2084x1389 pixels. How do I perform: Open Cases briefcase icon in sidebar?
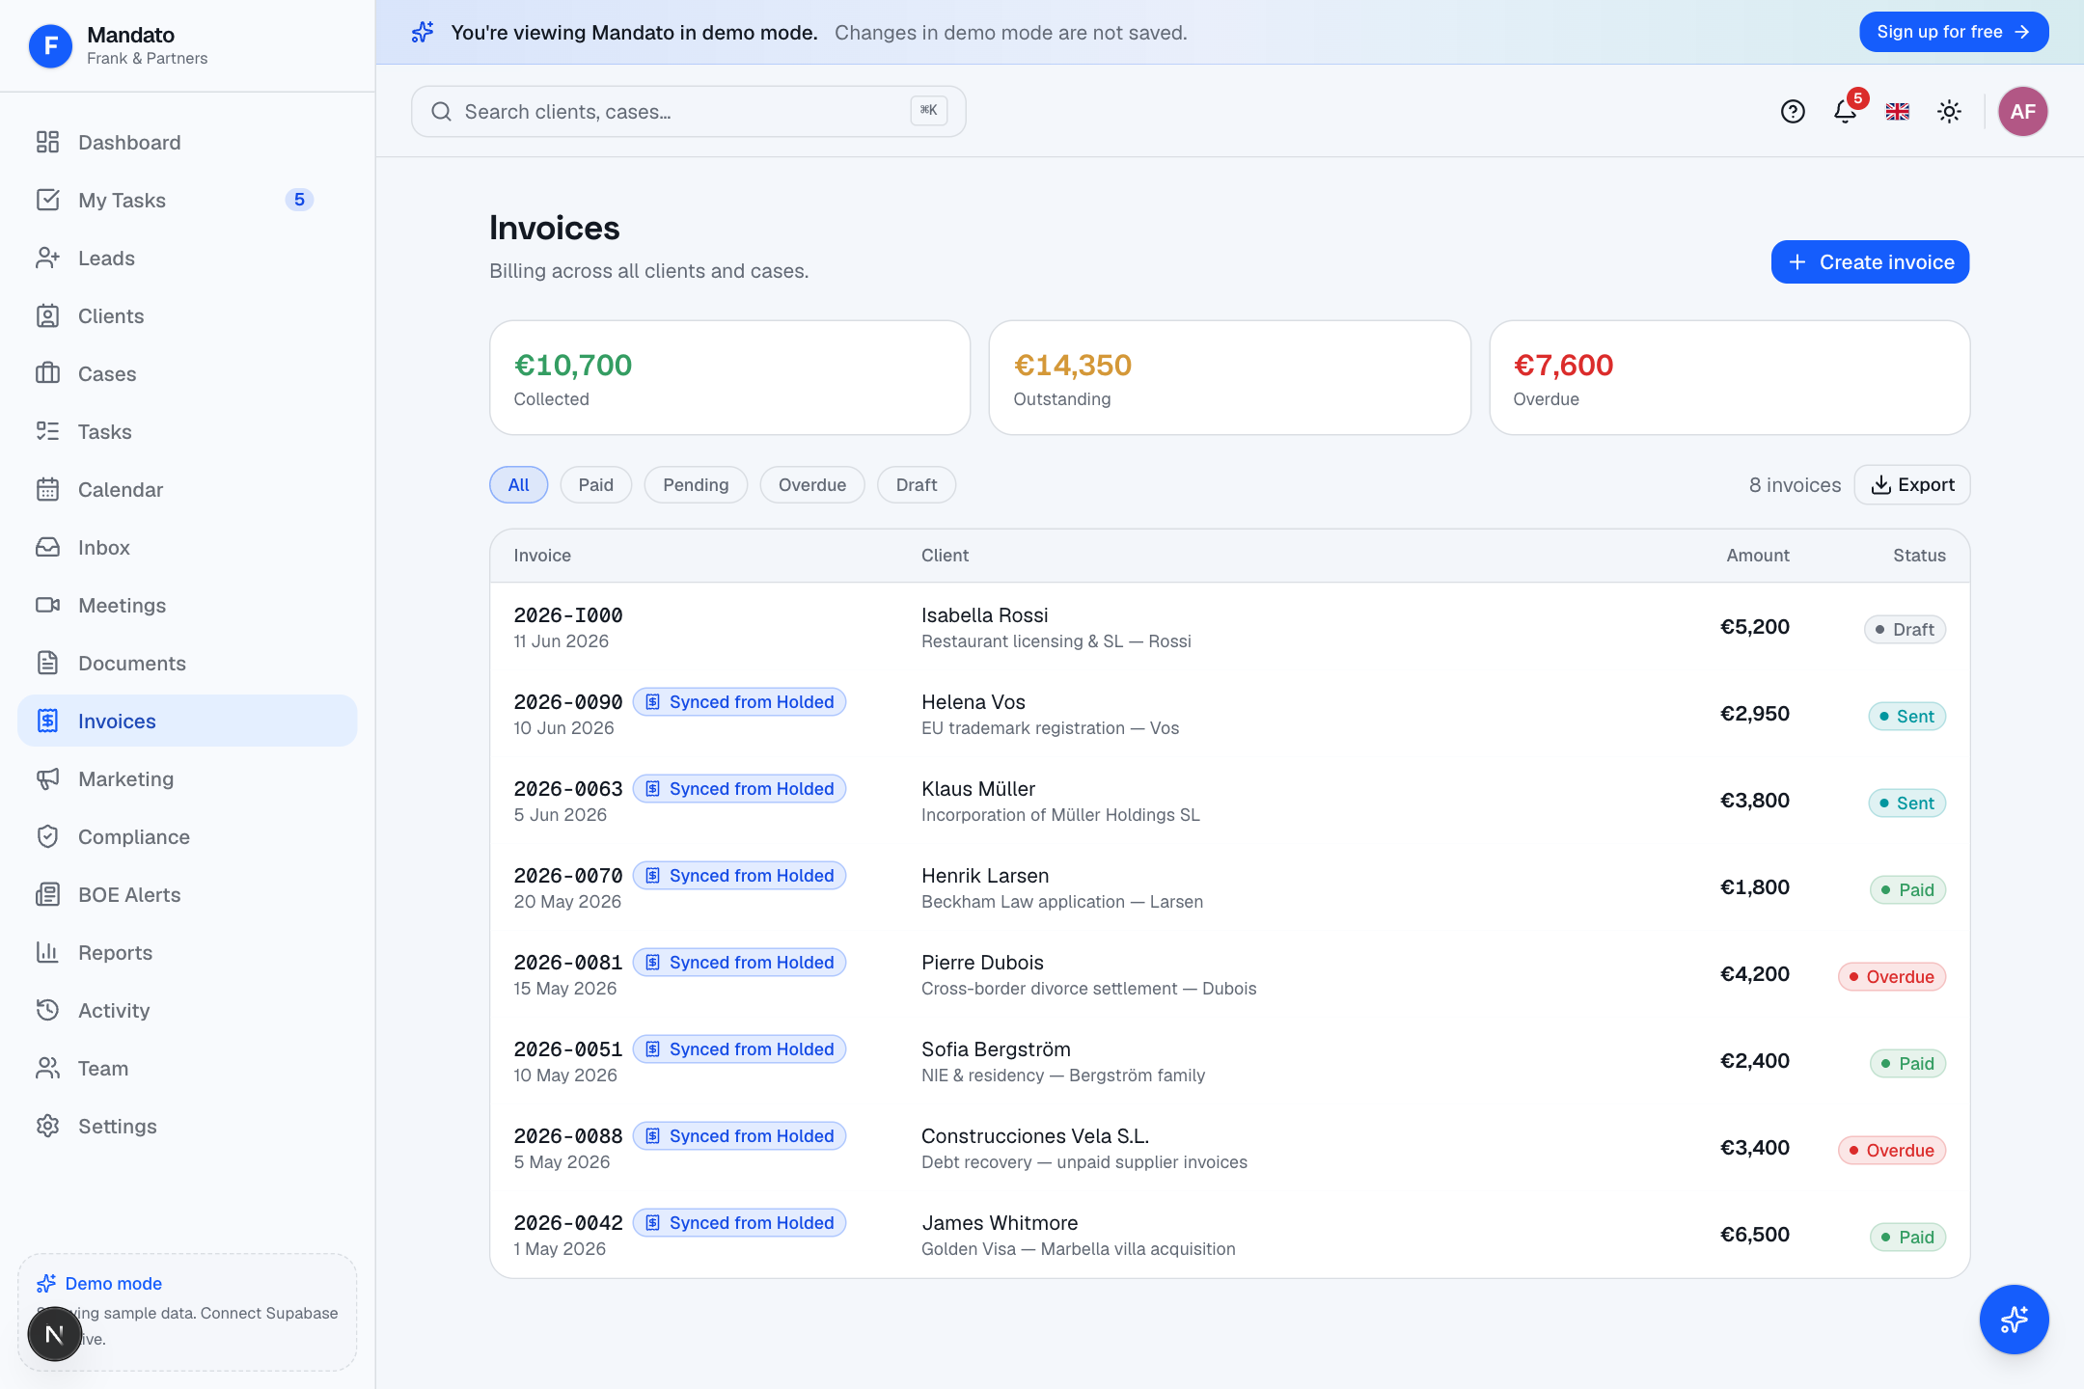[47, 373]
